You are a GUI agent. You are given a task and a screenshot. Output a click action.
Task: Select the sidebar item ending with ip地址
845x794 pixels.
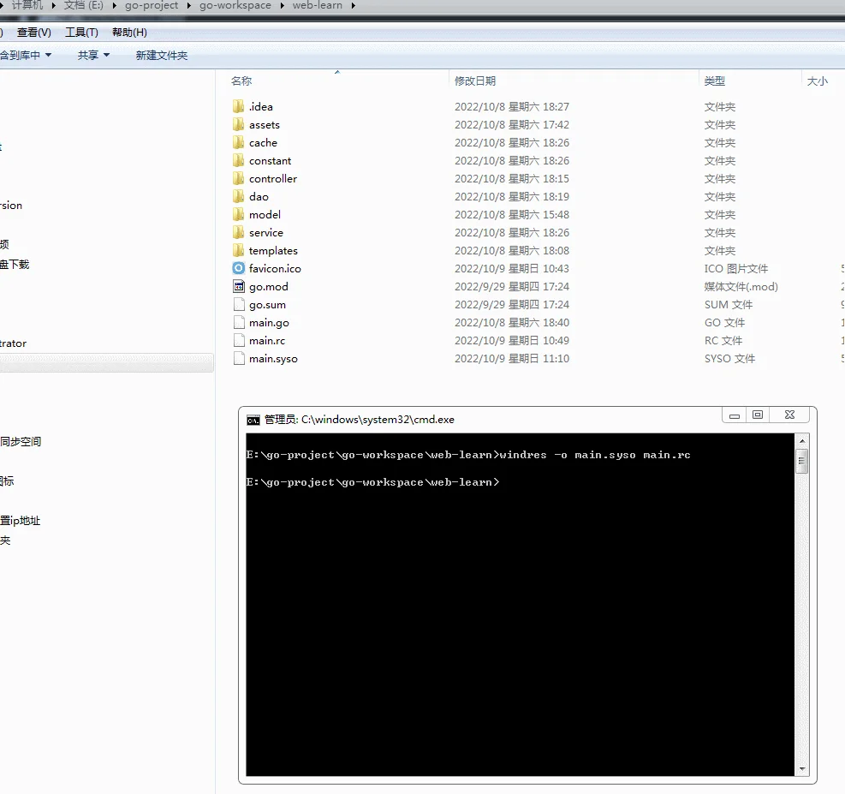20,521
